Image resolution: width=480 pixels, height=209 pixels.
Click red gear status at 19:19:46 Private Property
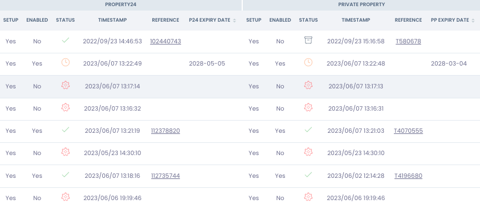[308, 197]
